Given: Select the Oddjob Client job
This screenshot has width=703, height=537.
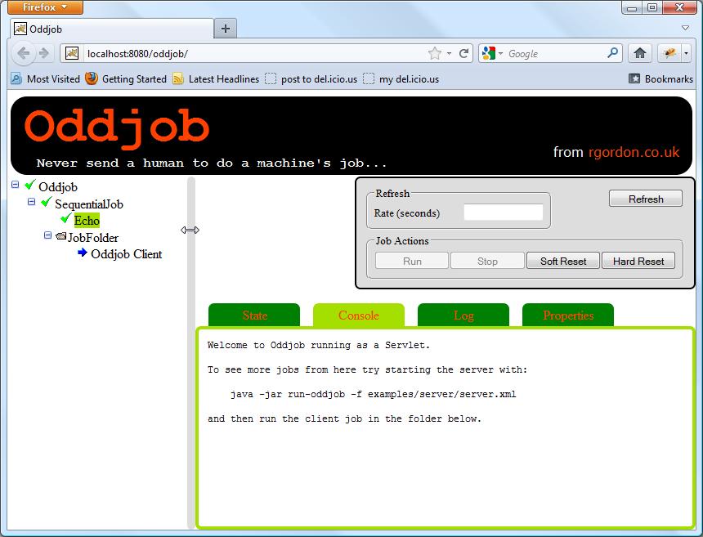Looking at the screenshot, I should [x=127, y=254].
